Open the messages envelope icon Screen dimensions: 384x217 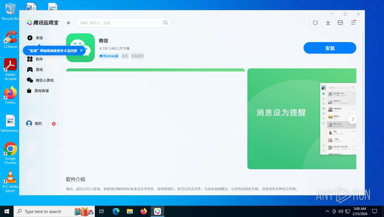340,23
